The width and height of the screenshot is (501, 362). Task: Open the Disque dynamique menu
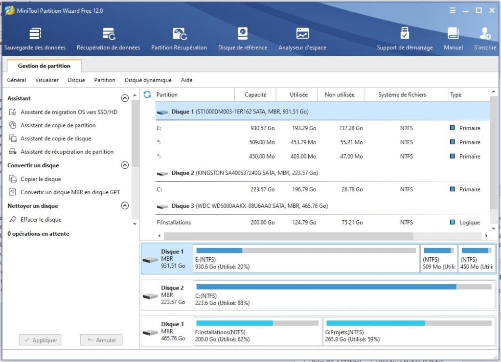click(148, 80)
